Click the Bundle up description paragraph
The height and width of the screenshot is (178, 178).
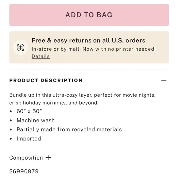tap(83, 99)
